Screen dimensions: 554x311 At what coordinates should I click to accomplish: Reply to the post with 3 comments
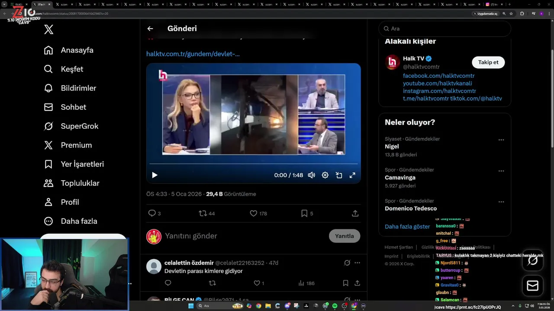pos(155,213)
